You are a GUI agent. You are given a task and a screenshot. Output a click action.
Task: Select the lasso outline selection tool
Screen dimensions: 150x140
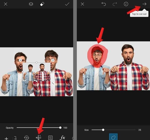point(113,137)
